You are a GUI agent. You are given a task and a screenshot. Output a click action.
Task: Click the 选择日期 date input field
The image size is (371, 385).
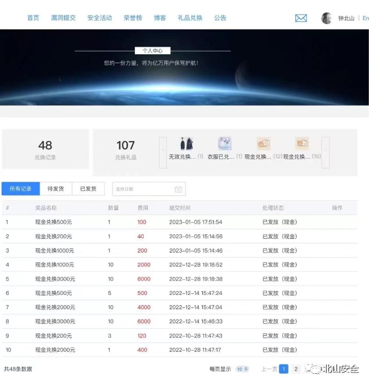click(x=142, y=189)
